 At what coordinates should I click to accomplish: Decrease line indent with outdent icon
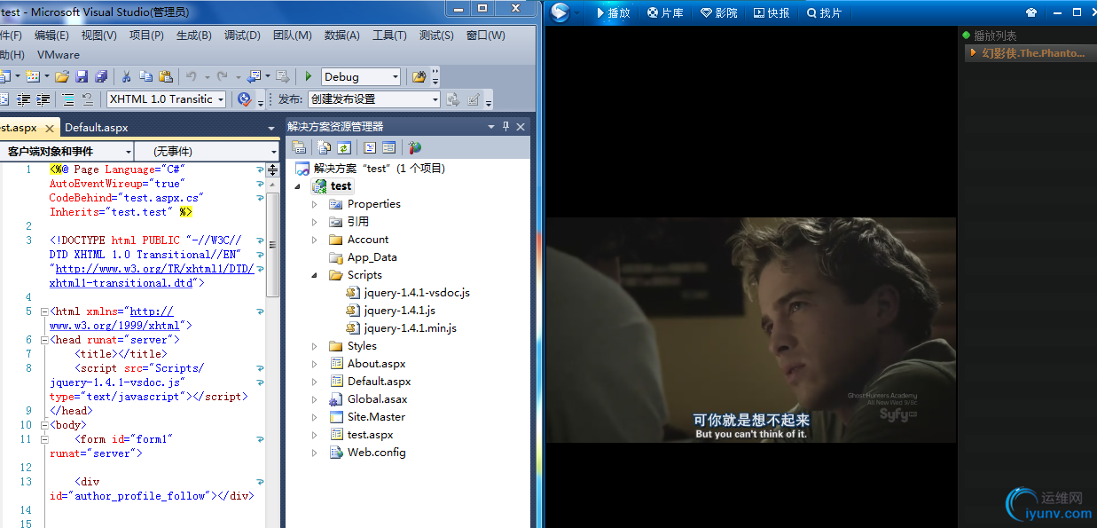pos(24,99)
